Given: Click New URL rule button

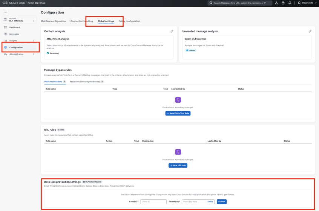Looking at the screenshot, I should pyautogui.click(x=178, y=165).
